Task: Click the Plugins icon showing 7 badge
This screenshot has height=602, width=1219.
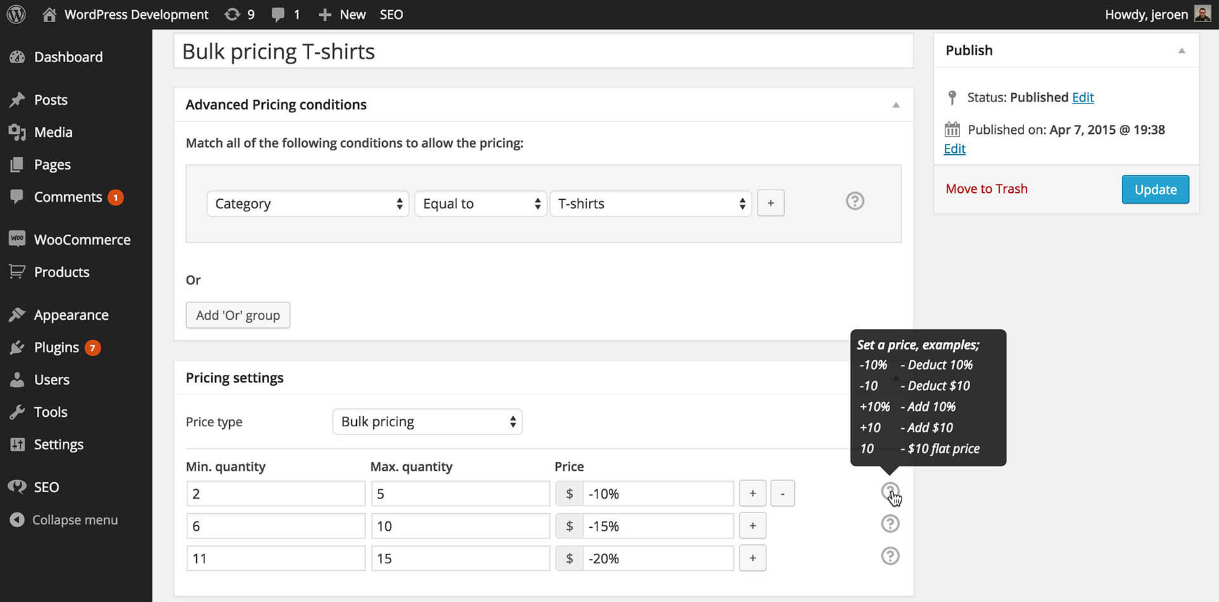Action: click(x=17, y=347)
